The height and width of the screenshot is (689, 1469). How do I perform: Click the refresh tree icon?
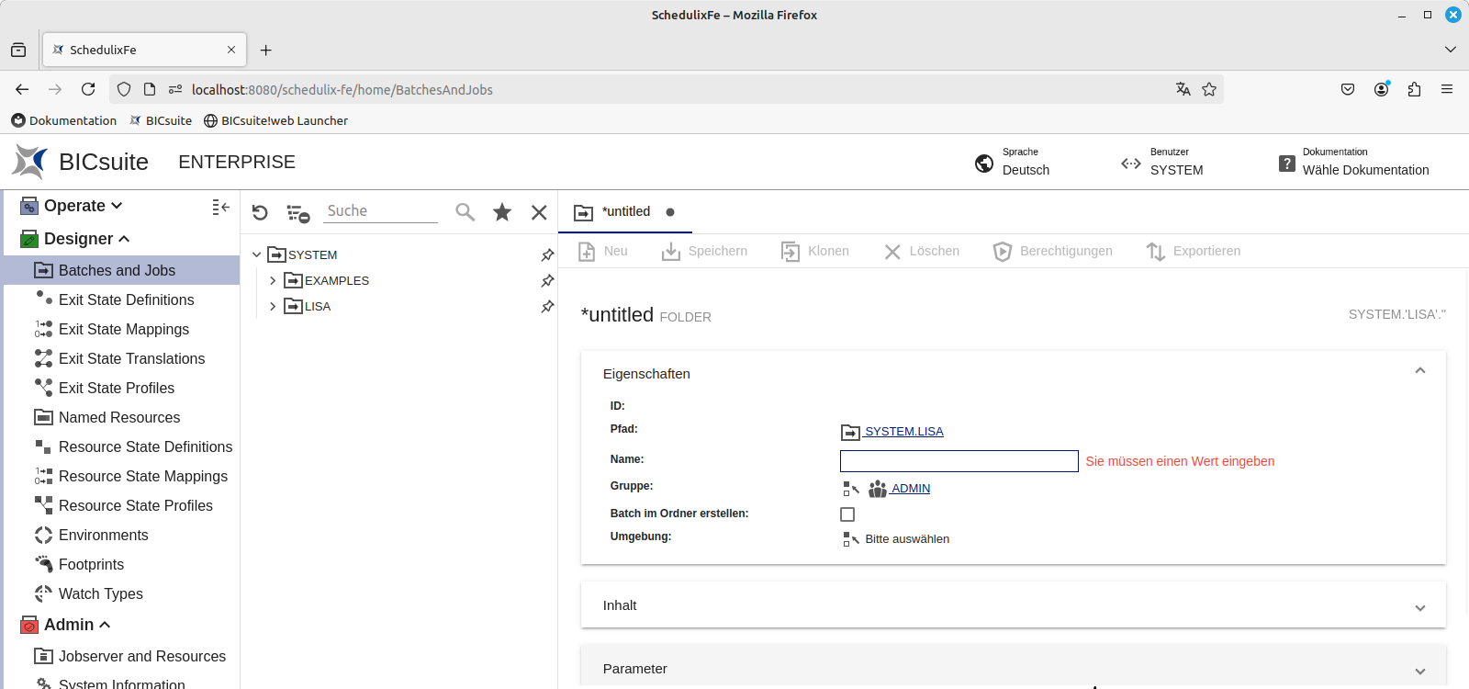[260, 212]
